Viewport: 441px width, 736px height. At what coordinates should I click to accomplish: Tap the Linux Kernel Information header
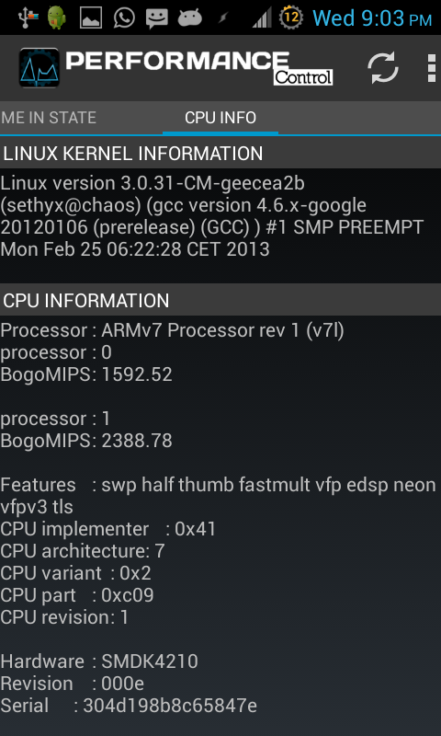point(220,154)
